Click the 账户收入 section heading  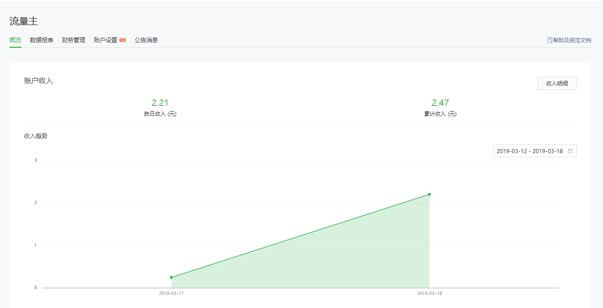(x=39, y=81)
